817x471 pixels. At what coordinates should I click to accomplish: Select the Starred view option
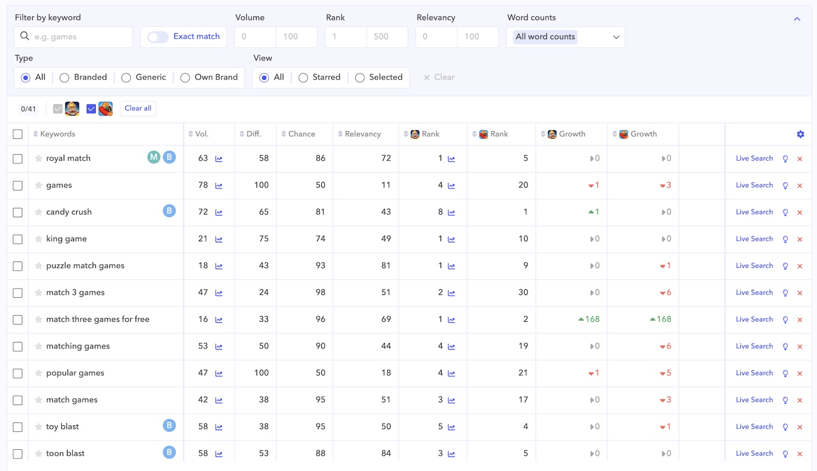coord(303,78)
